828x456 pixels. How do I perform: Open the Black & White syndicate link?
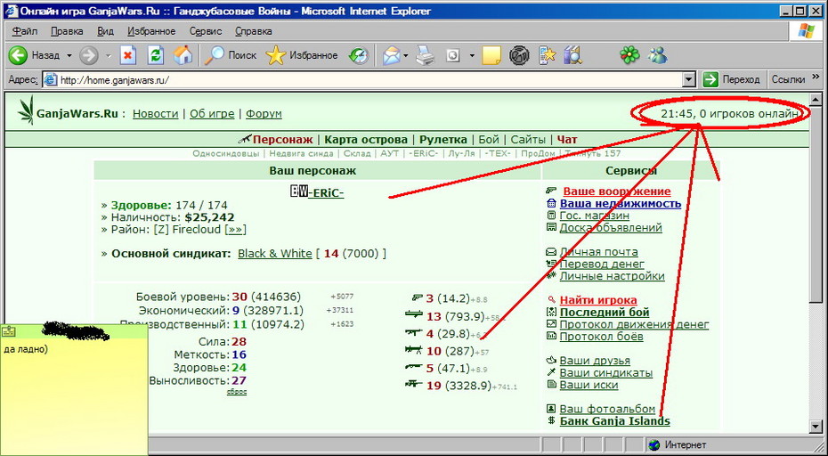[x=274, y=254]
